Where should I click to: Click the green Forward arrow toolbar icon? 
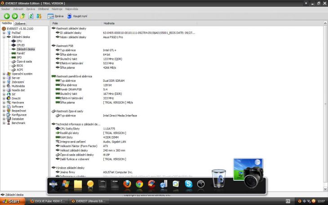(15, 16)
